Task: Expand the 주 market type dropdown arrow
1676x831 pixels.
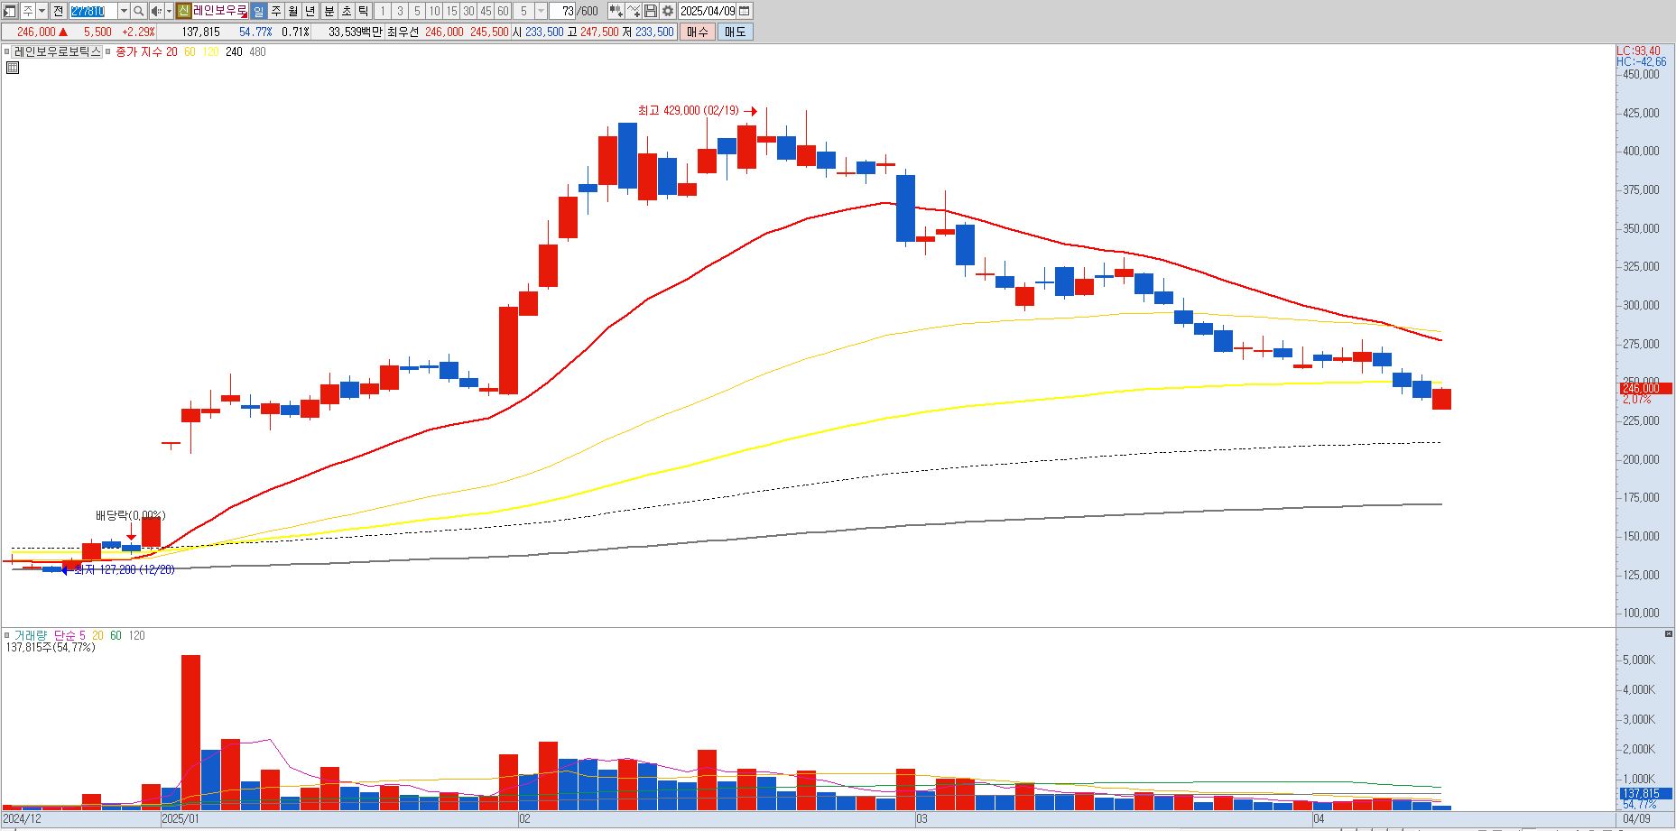Action: pyautogui.click(x=42, y=11)
